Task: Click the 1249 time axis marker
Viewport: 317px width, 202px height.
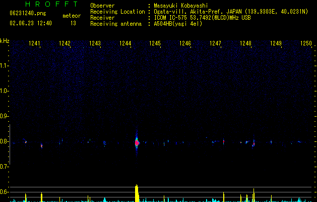Action: (x=276, y=43)
